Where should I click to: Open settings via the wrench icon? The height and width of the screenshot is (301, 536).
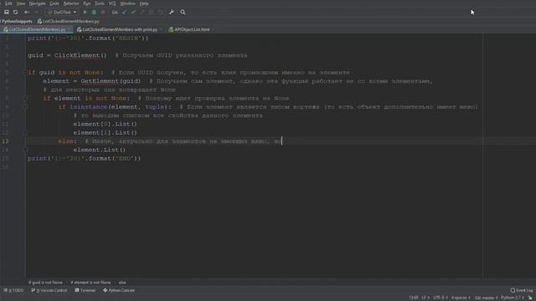click(172, 12)
